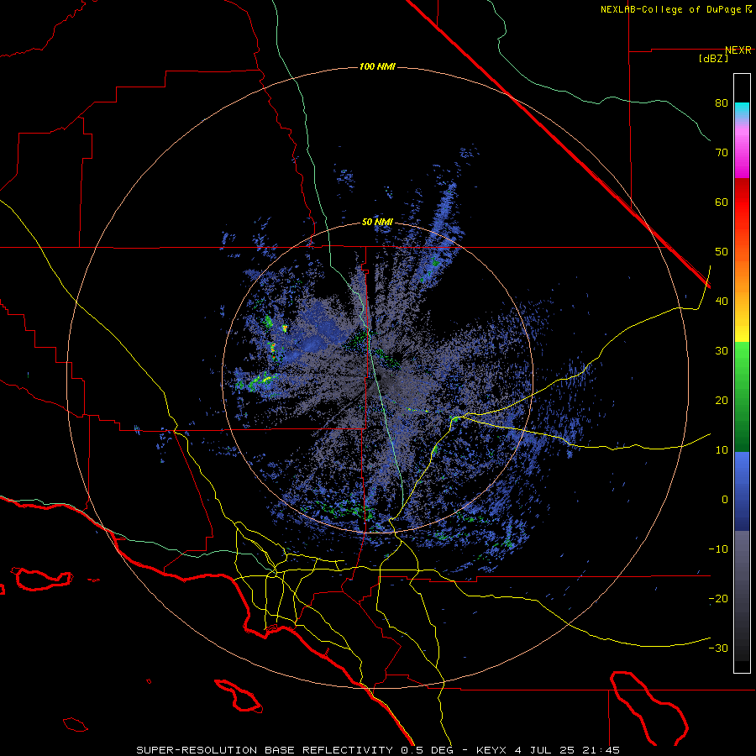
Task: Click the 40 value on the dBZ scale
Action: coord(722,302)
